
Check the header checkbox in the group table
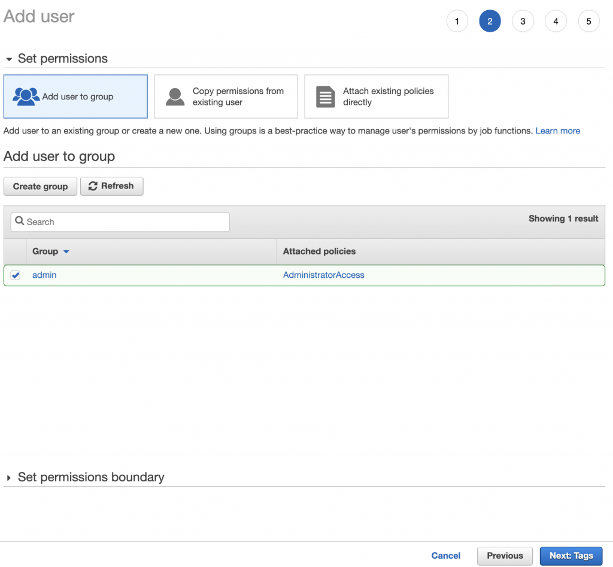[15, 251]
